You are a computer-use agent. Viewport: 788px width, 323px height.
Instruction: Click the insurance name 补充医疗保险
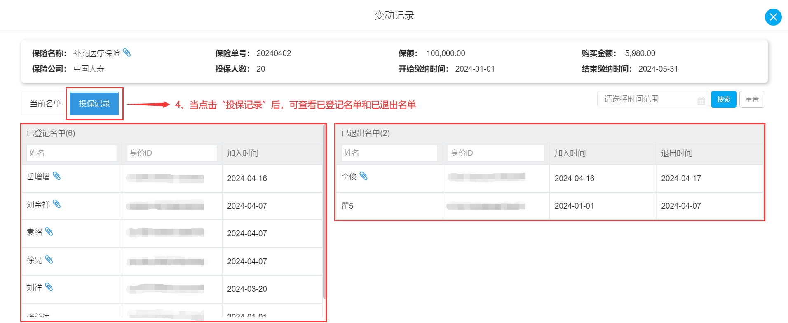tap(97, 53)
